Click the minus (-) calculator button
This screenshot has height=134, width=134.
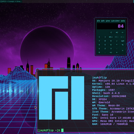[x=117, y=49]
